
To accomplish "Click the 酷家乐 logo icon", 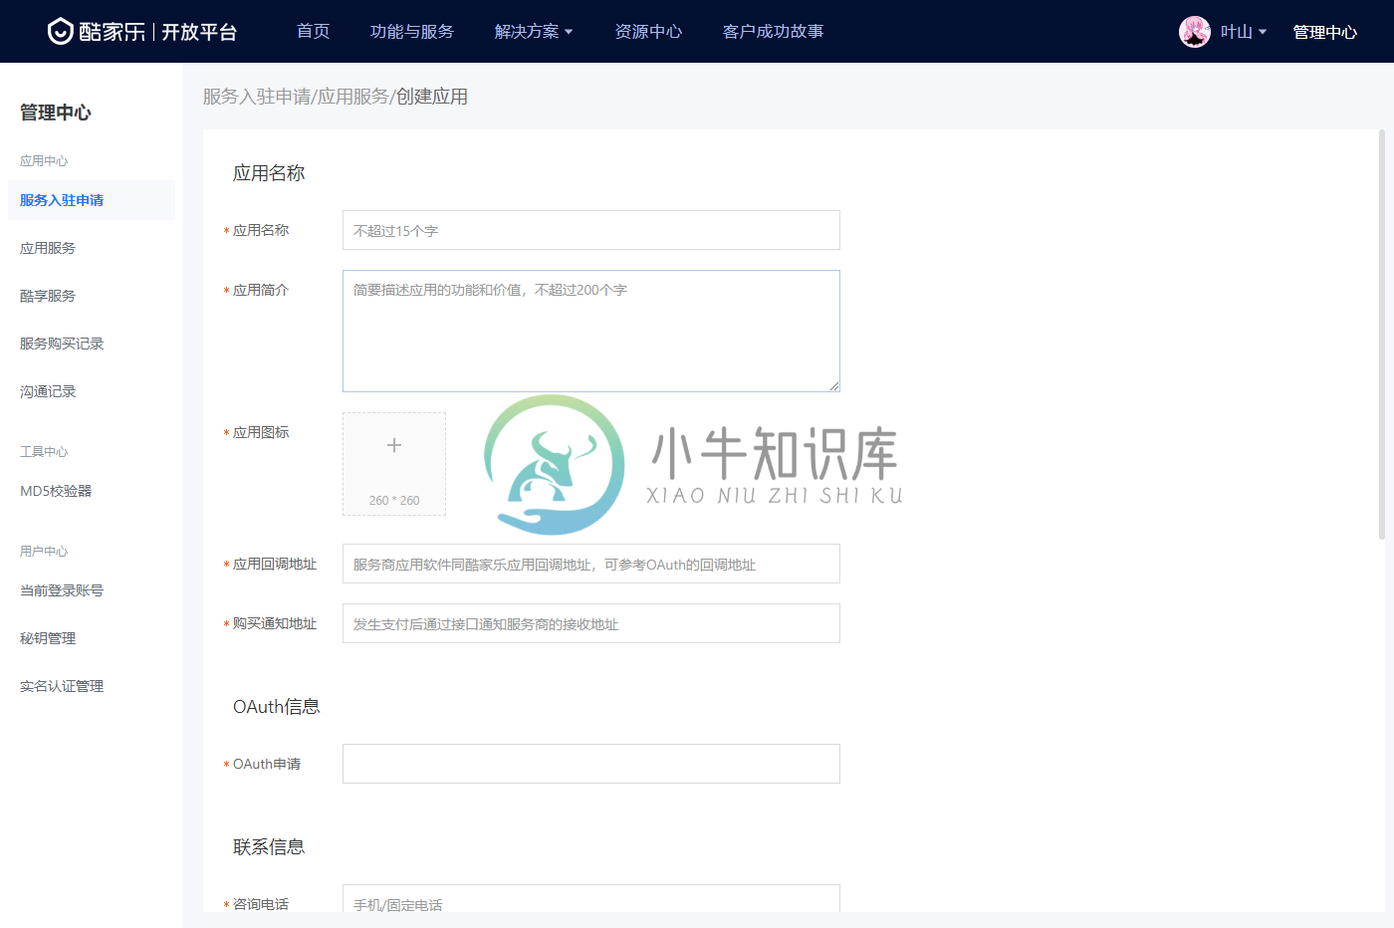I will (x=60, y=32).
